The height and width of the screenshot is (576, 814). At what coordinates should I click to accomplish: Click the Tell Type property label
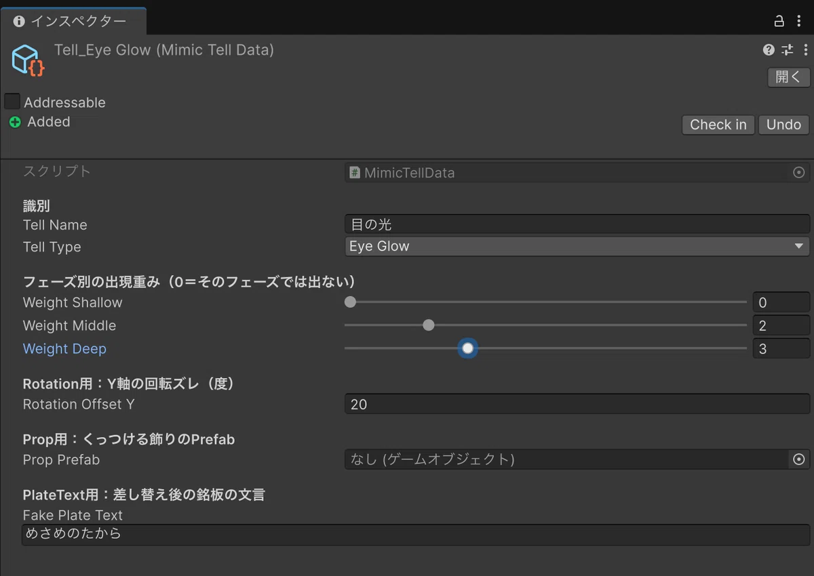(x=52, y=247)
